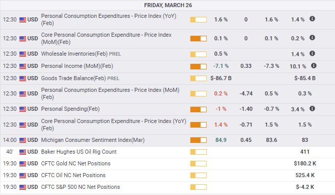Screen dimensions: 335x195
Task: Open Personal Consumption Expenditures Price Index (YoY) event
Action: point(109,19)
